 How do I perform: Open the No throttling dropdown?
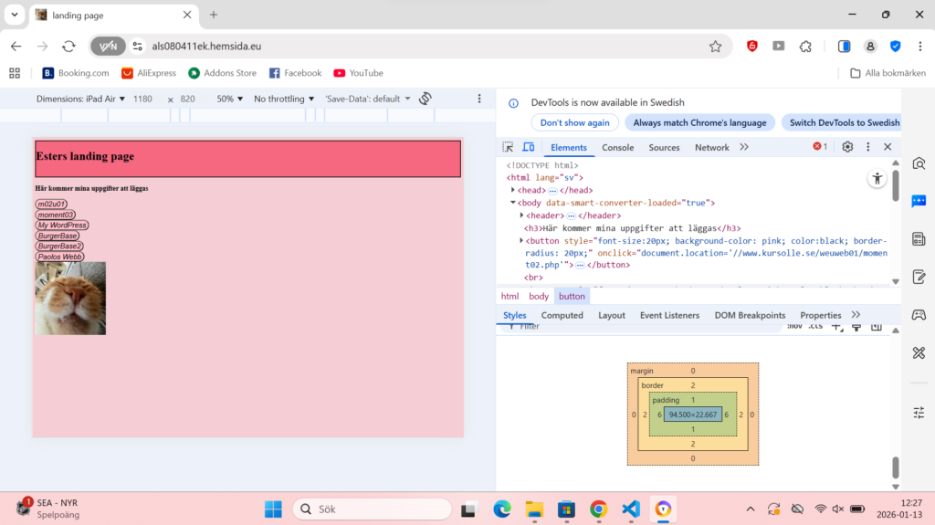coord(284,99)
